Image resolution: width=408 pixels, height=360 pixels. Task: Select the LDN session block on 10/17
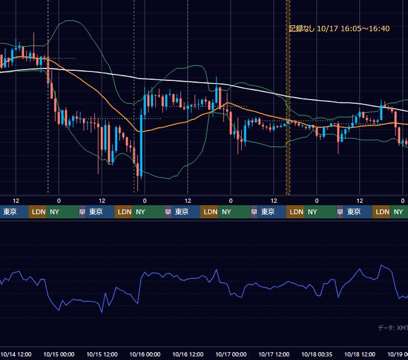click(x=295, y=212)
